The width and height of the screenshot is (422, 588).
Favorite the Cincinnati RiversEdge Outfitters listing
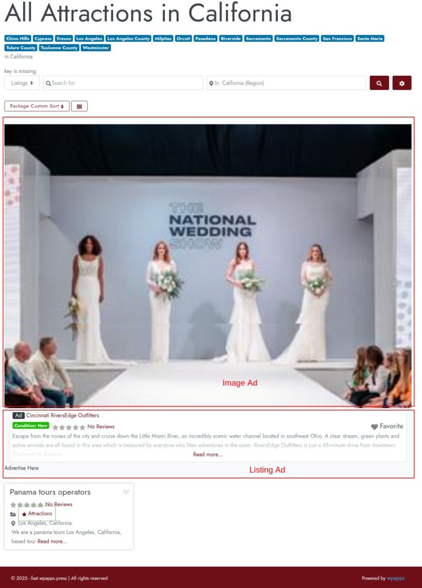(x=387, y=427)
